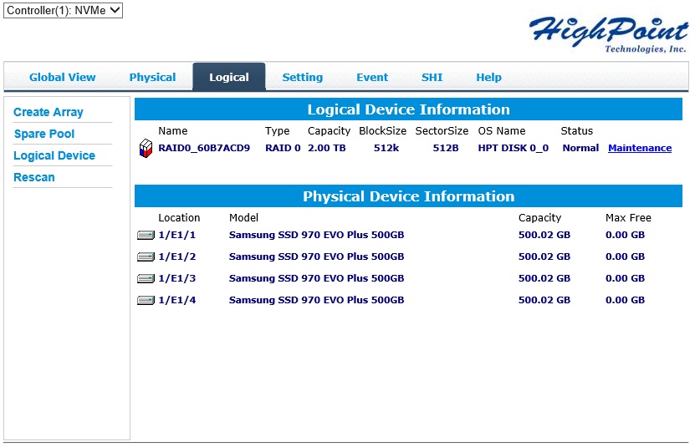Click the OS Name column header
695x447 pixels.
click(x=501, y=130)
